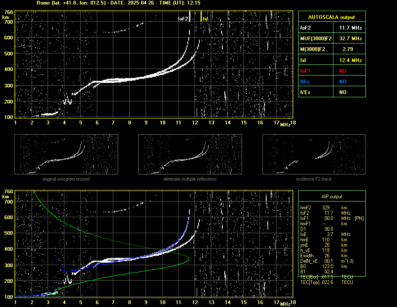Select the ymE value '20'

click(327, 245)
